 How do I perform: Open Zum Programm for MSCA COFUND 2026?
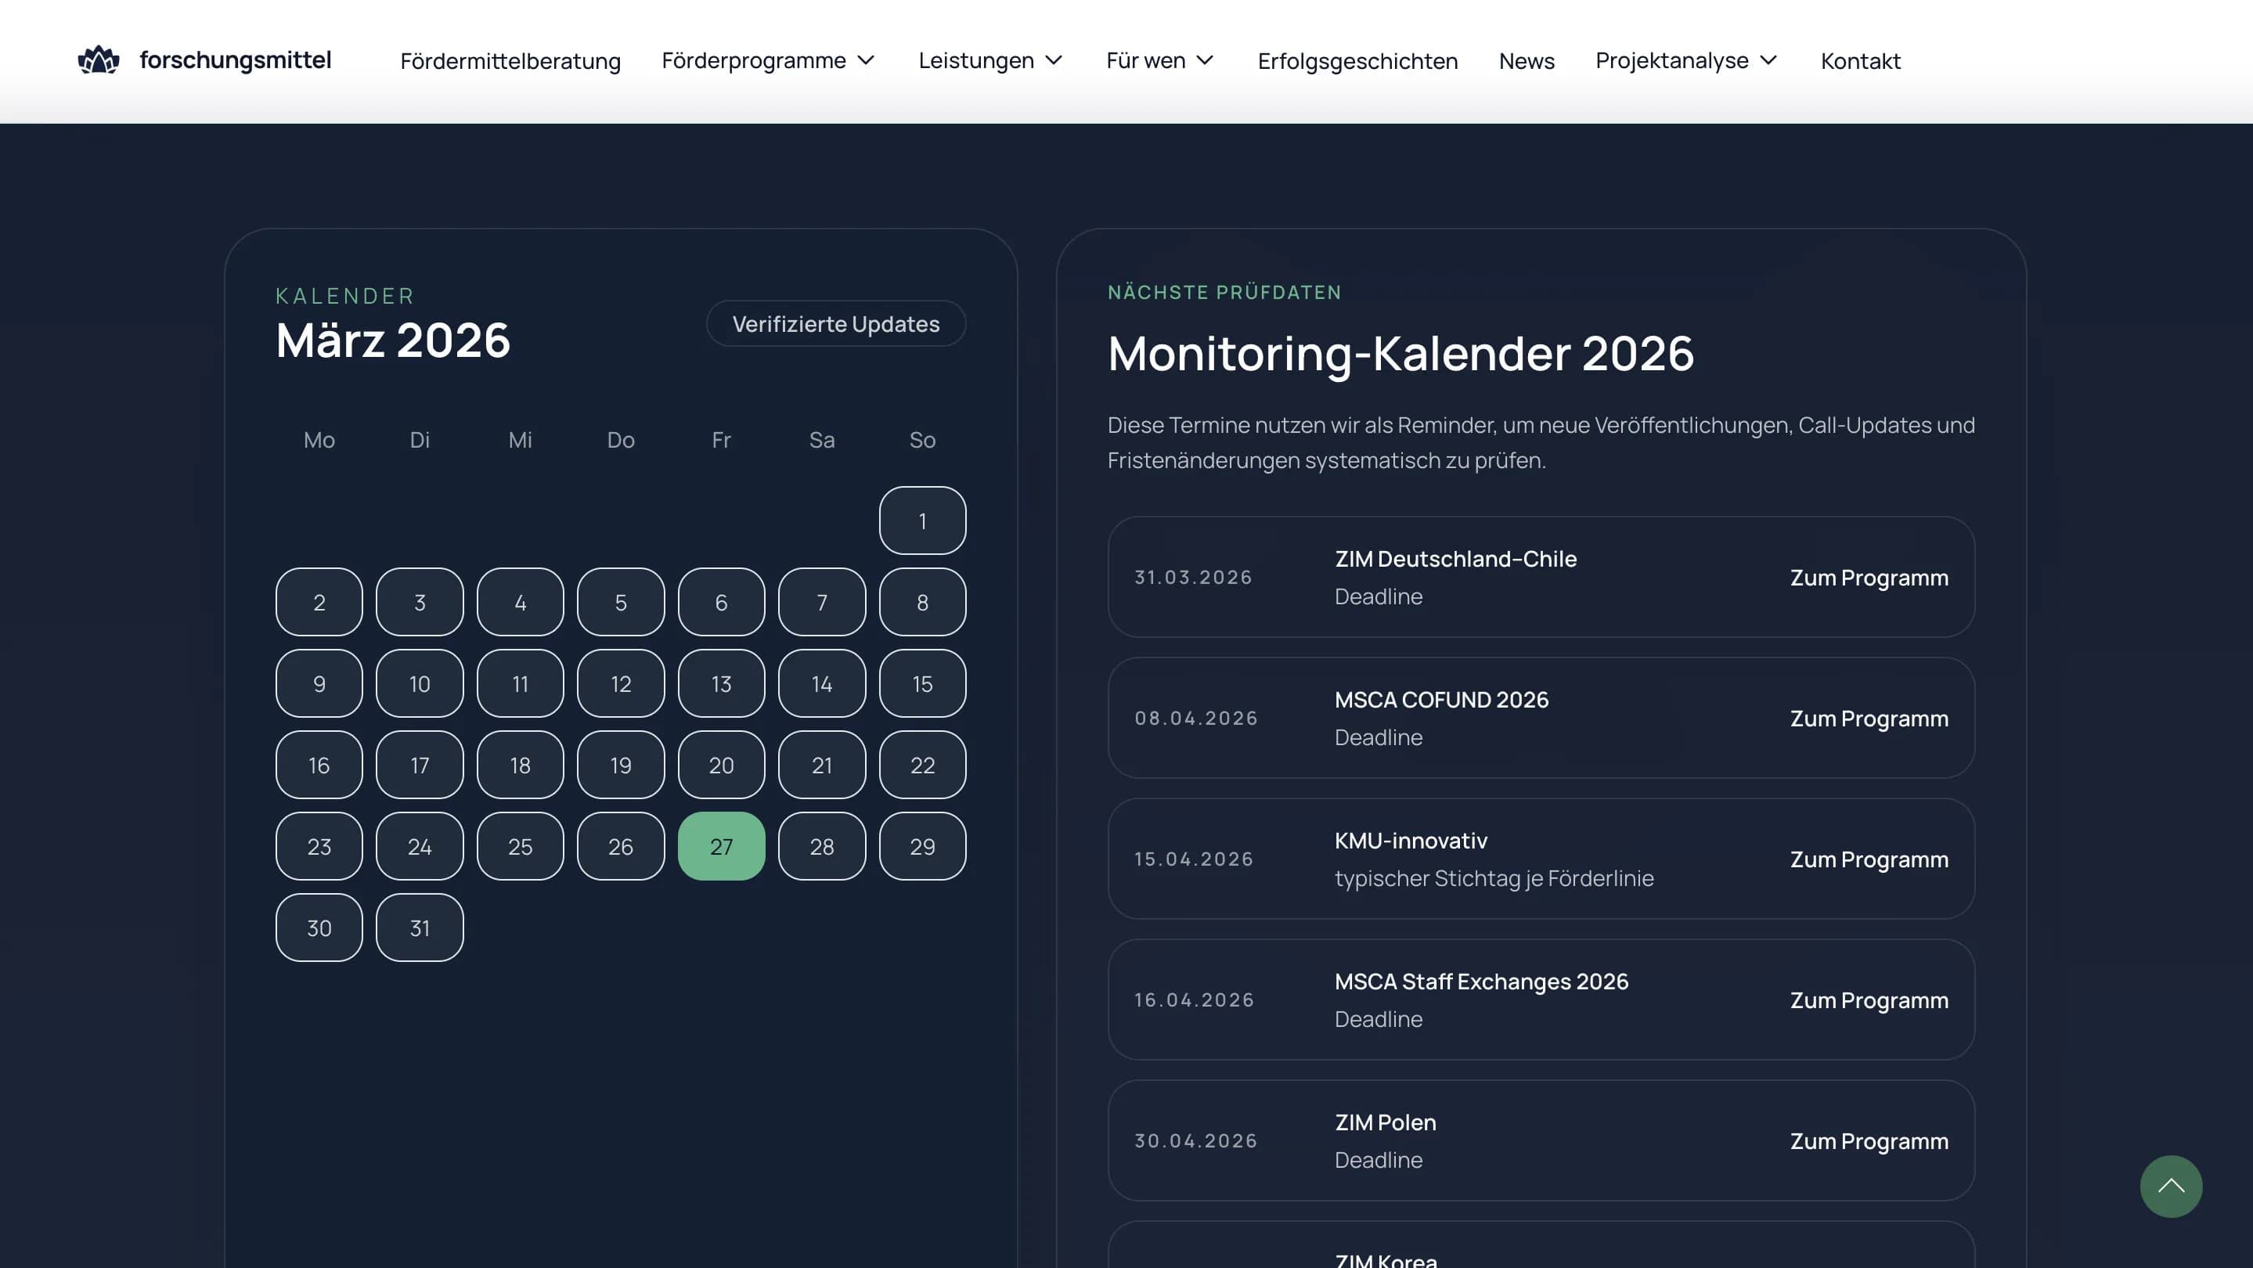[x=1868, y=718]
